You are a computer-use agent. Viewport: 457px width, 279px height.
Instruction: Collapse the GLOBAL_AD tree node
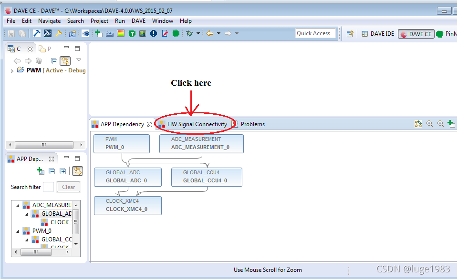click(27, 214)
